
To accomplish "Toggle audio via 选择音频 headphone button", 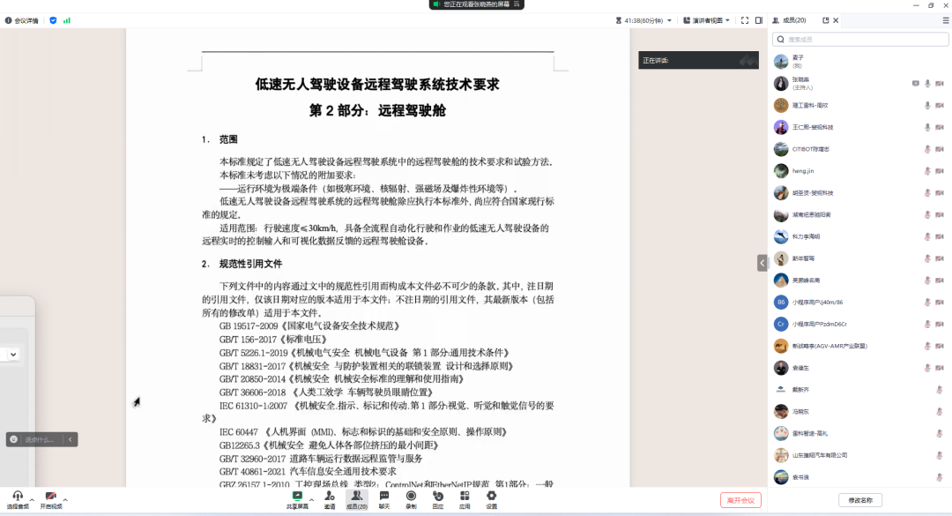I will [x=18, y=499].
